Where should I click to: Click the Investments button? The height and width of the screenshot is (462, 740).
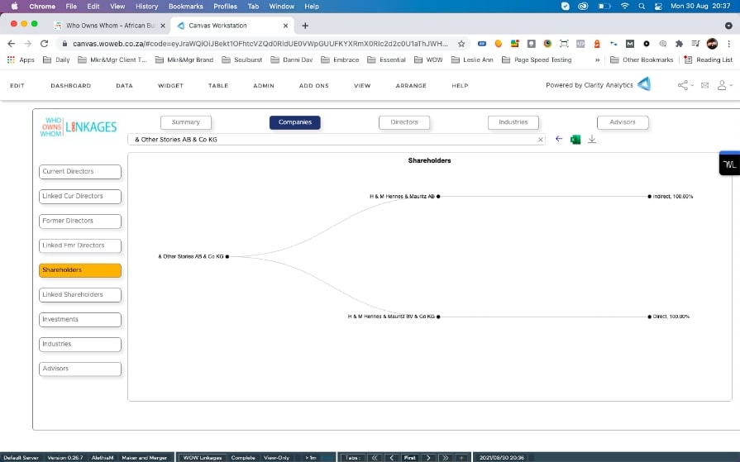[x=80, y=320]
